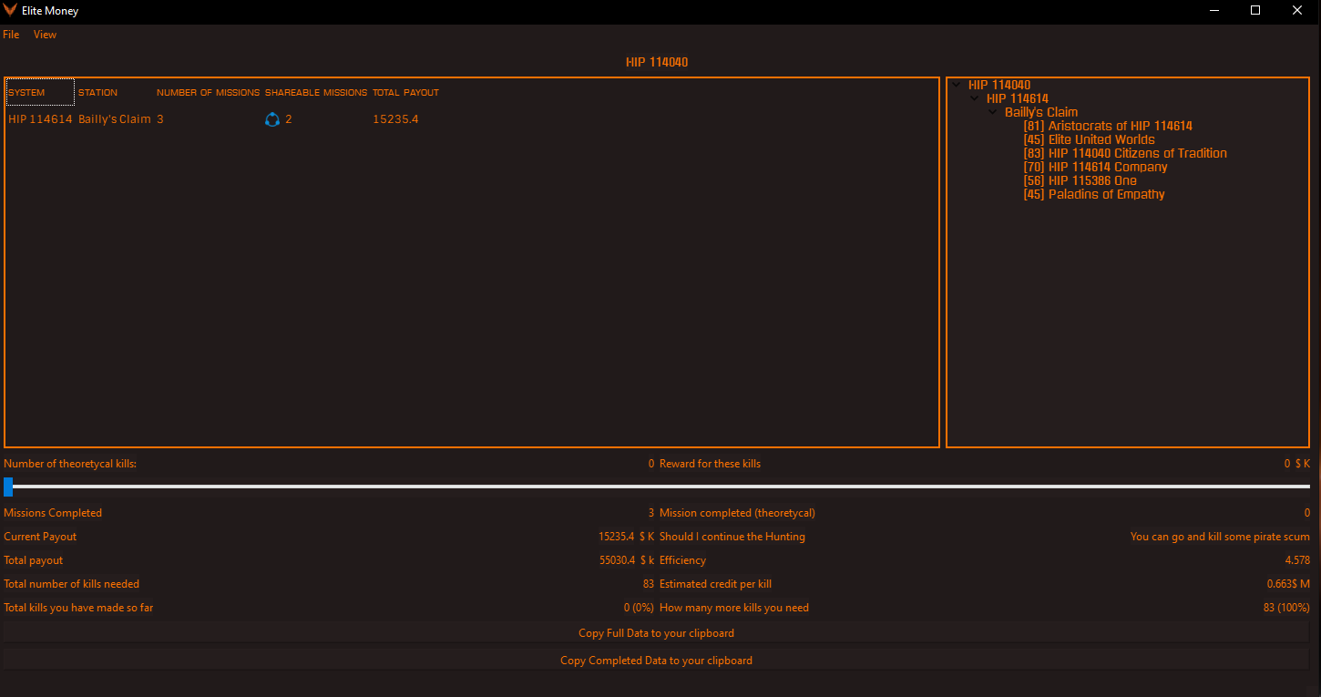Select the 15235.4 total payout cell

(x=395, y=119)
